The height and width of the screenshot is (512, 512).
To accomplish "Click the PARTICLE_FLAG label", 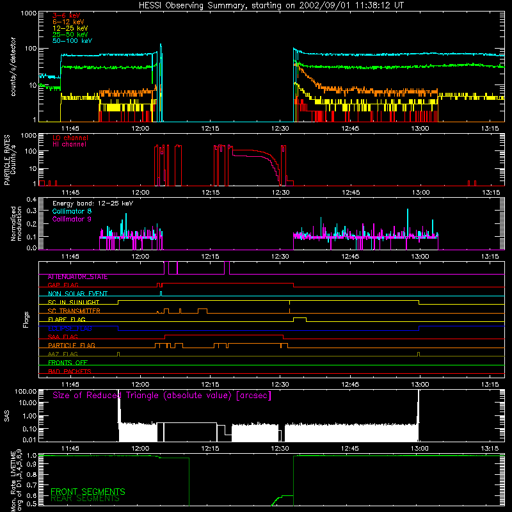I will click(72, 346).
